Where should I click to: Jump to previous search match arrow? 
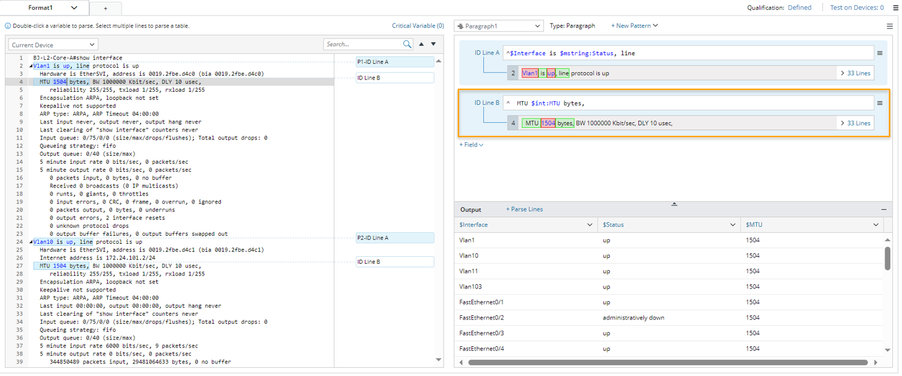[x=421, y=44]
